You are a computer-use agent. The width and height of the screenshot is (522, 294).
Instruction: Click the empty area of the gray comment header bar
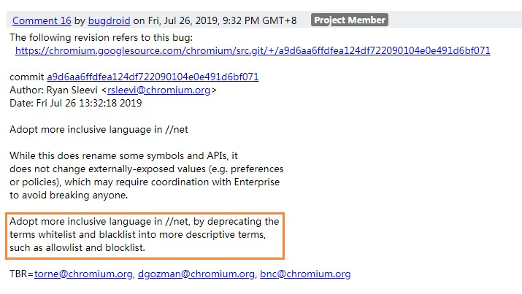(453, 20)
